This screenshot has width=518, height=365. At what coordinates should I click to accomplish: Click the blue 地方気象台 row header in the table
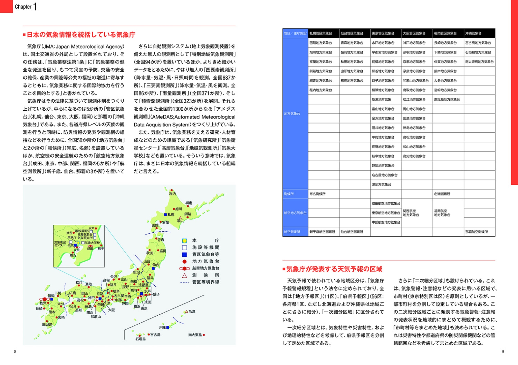point(295,114)
